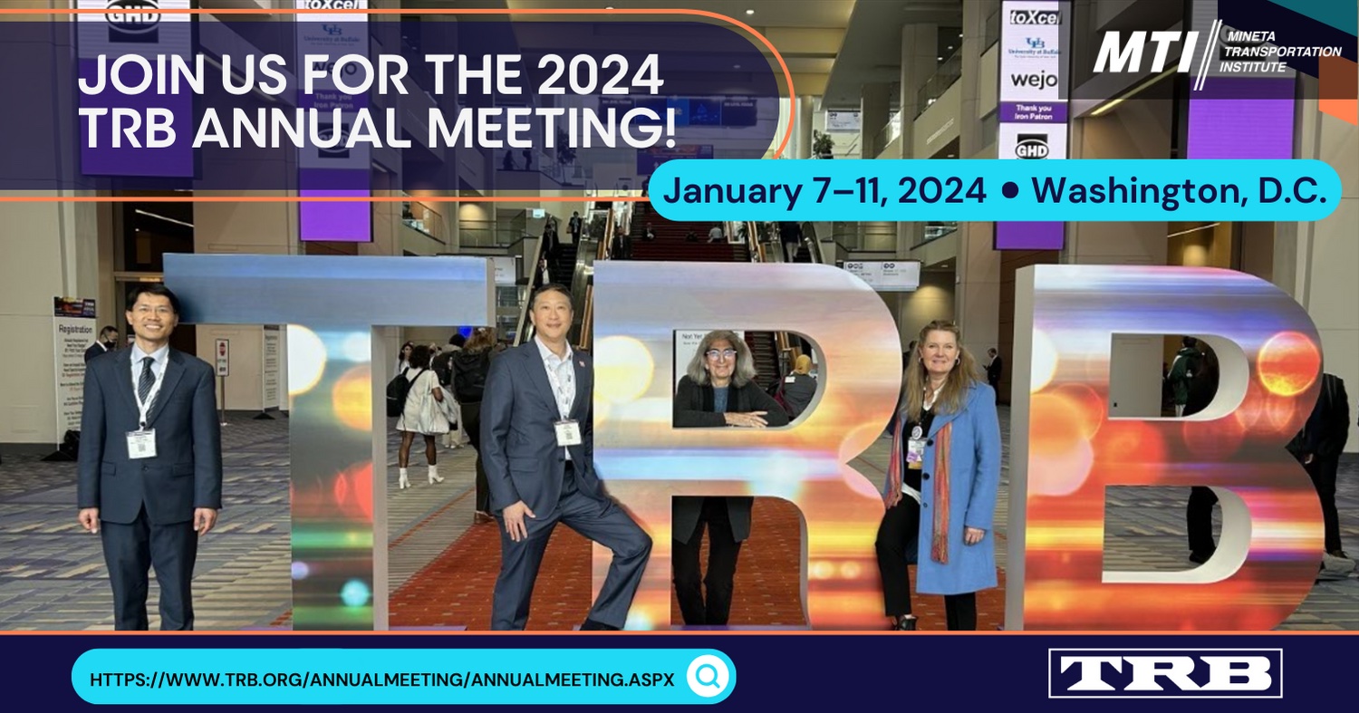Click the "January 7–11, 2024" date text

(x=824, y=190)
